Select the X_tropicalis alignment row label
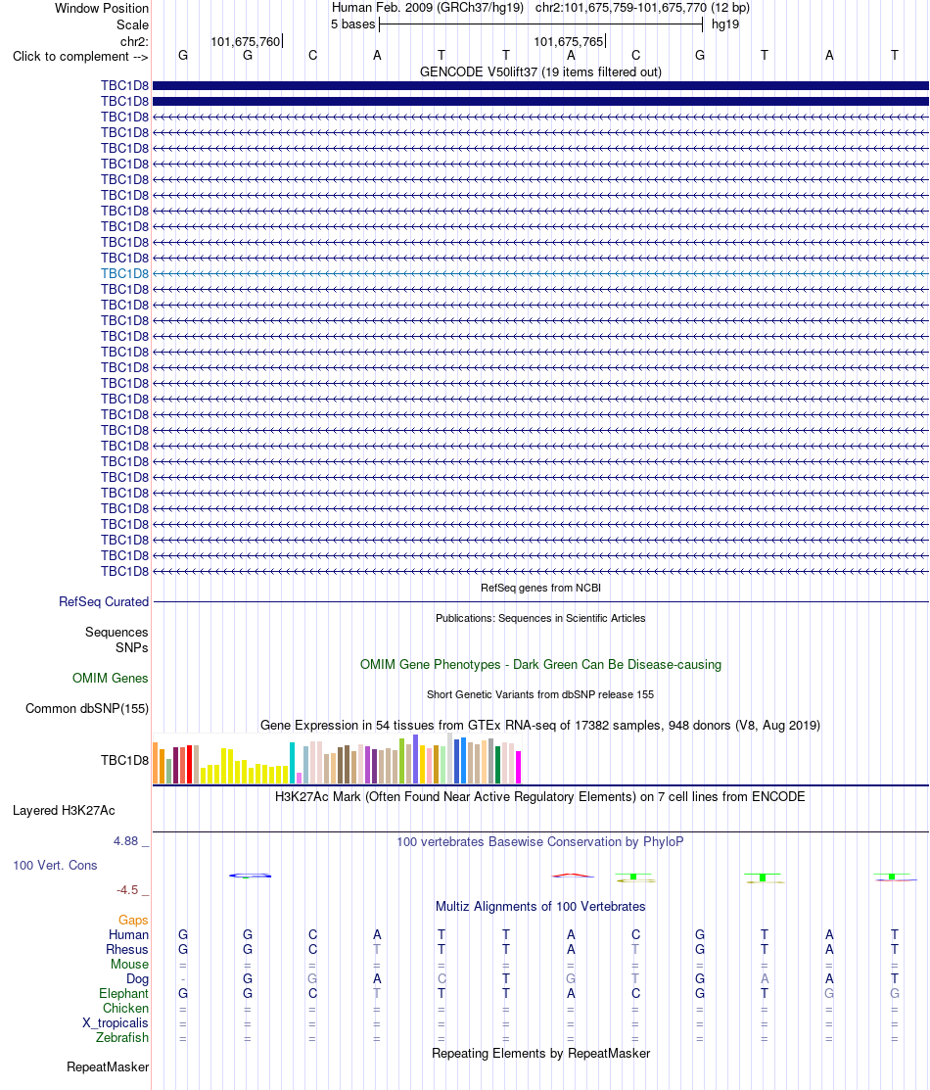This screenshot has height=1090, width=930. [116, 1022]
